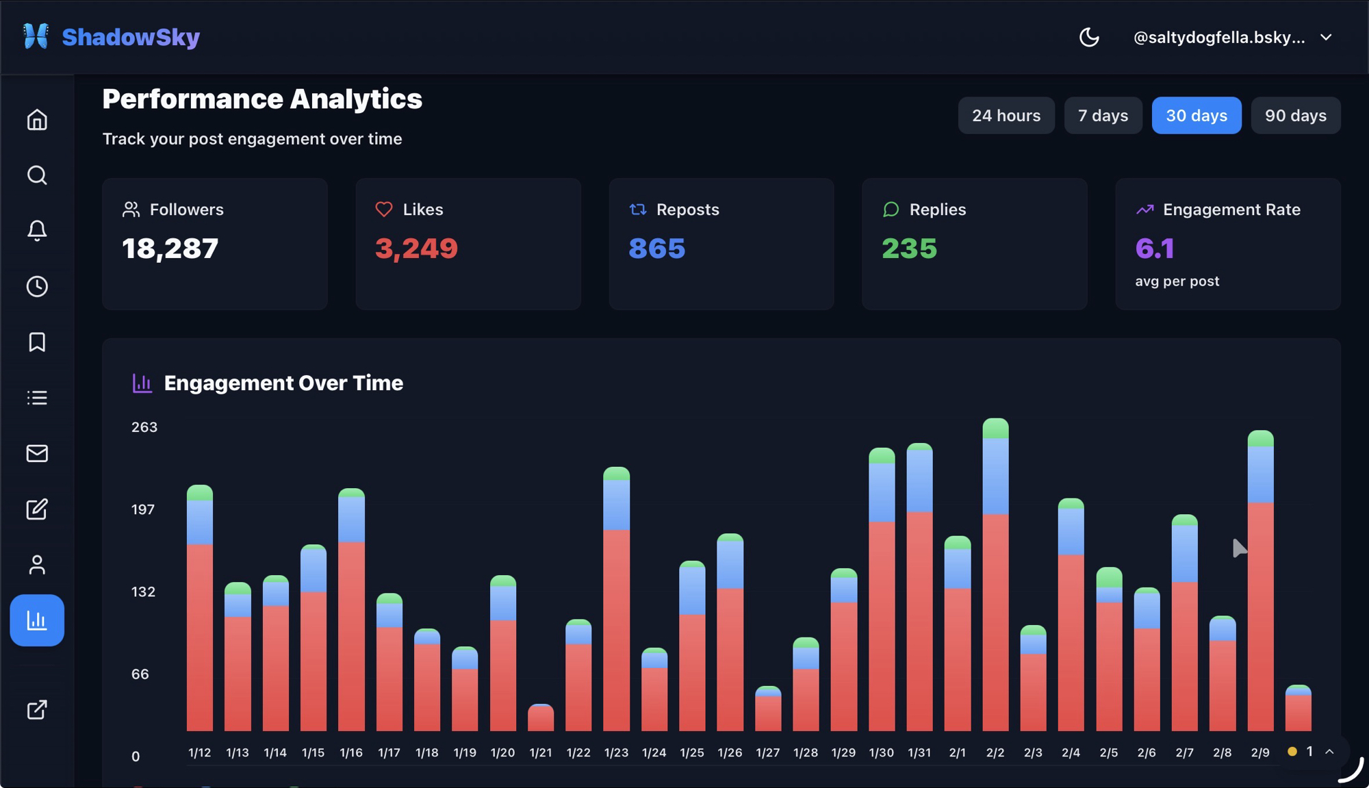This screenshot has height=788, width=1369.
Task: Select the 7 days time range
Action: pyautogui.click(x=1103, y=116)
